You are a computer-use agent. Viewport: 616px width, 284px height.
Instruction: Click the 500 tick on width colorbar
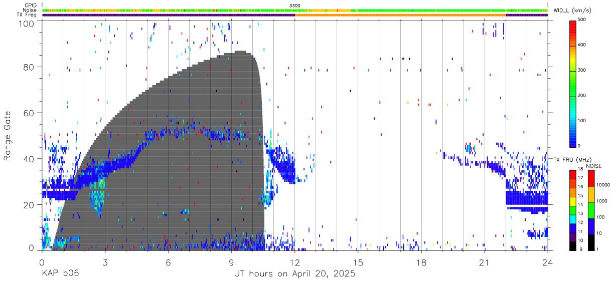(x=583, y=20)
